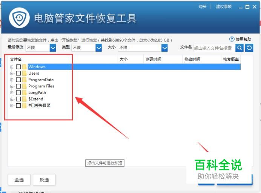261x193 pixels.
Task: Maximize the recovery tool window
Action: point(247,7)
